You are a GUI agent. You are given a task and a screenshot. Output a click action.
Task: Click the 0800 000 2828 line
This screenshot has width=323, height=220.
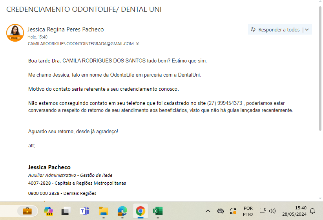pyautogui.click(x=62, y=193)
